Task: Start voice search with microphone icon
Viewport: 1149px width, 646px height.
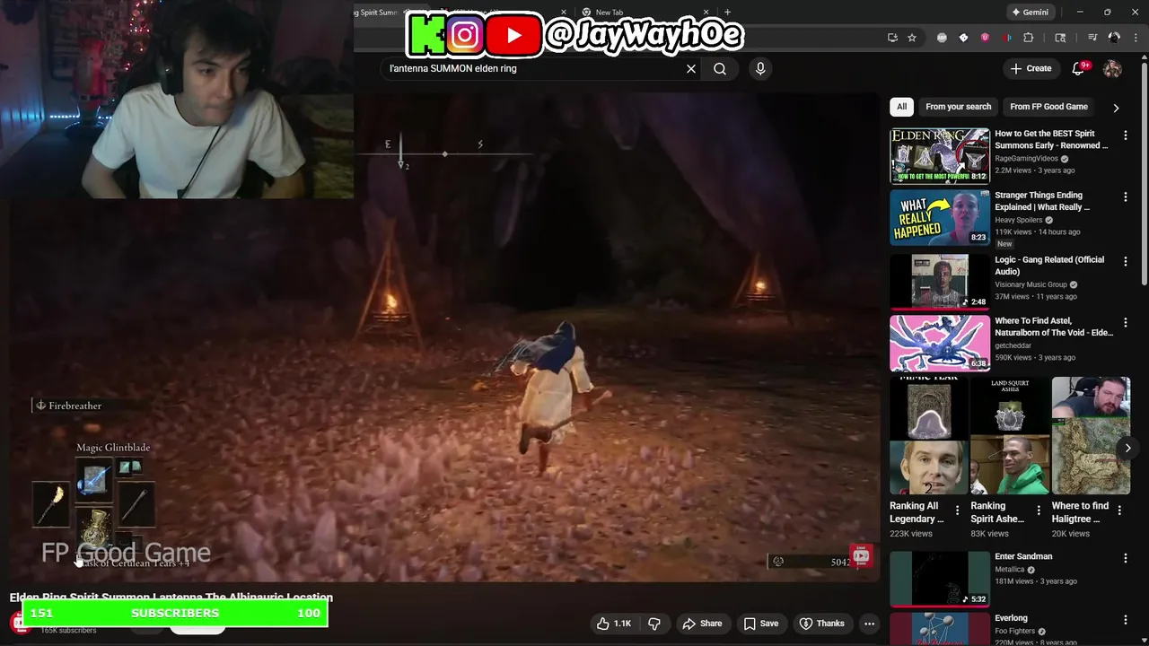Action: point(760,68)
